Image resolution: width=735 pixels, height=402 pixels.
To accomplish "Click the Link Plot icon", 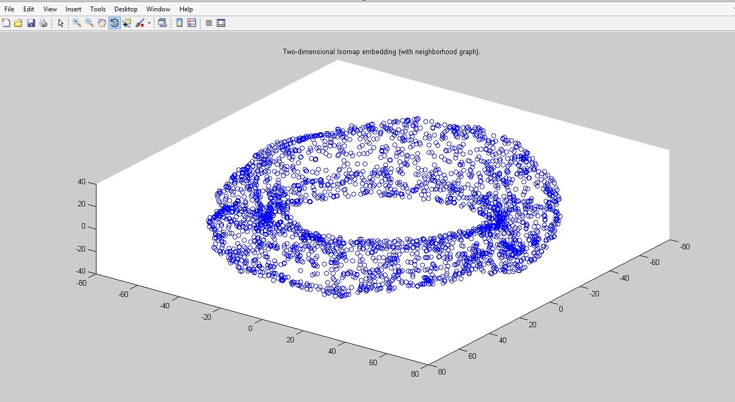I will coord(162,23).
